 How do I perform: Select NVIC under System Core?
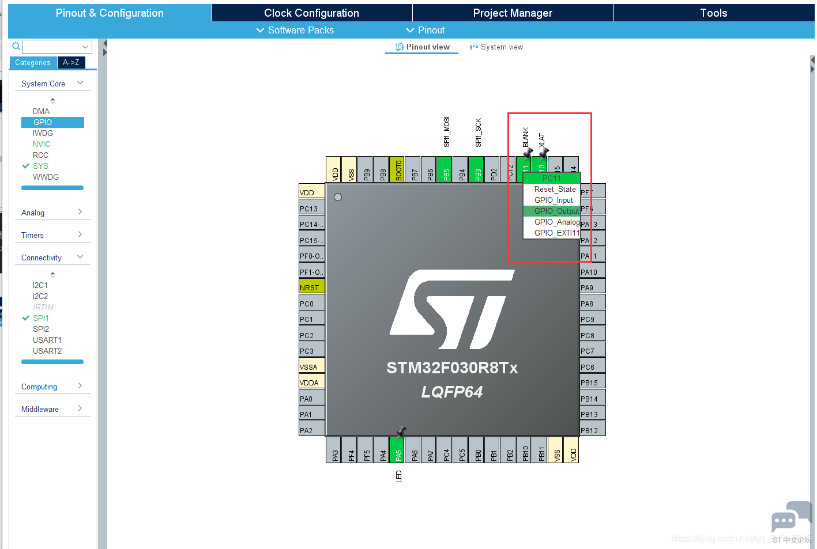[x=42, y=144]
